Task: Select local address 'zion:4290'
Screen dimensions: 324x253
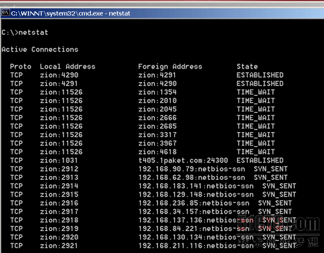Action: click(x=59, y=75)
